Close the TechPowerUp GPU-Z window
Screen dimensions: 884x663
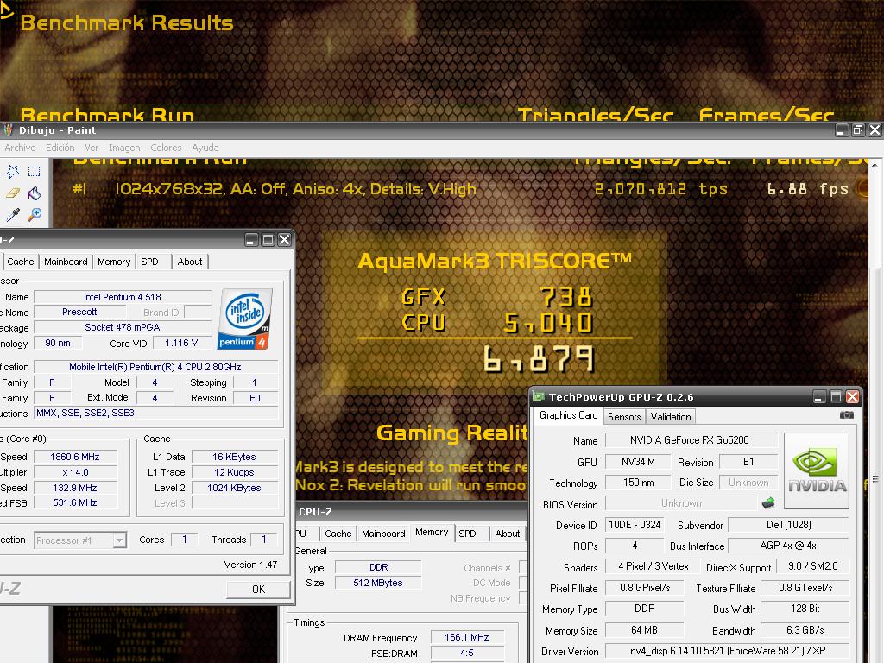(852, 397)
